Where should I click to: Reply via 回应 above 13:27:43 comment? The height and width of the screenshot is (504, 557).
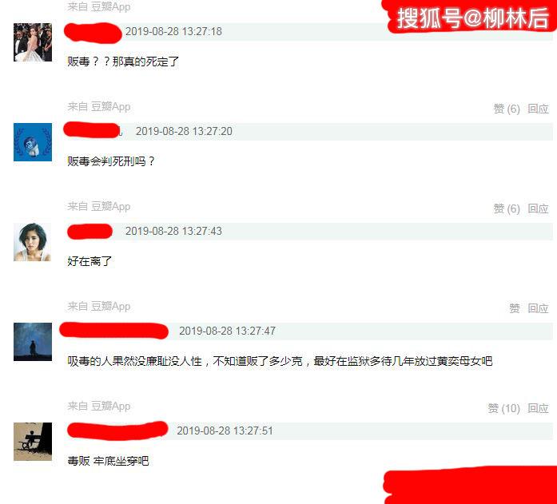tap(538, 208)
